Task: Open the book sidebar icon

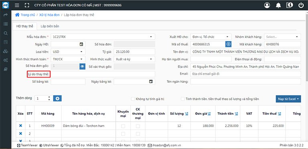Action: coord(6,69)
